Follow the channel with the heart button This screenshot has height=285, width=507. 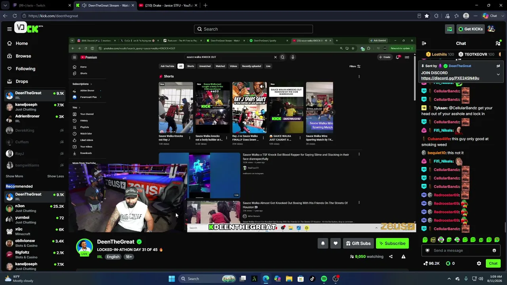click(335, 243)
